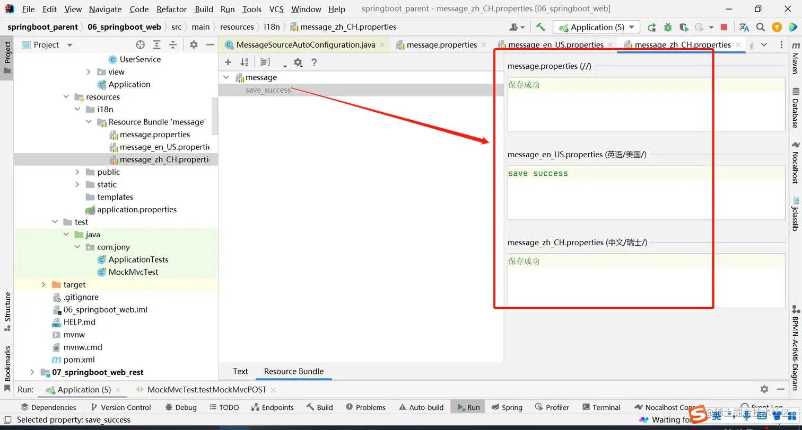The width and height of the screenshot is (802, 430).
Task: Open the Version Control tool window
Action: click(x=121, y=407)
